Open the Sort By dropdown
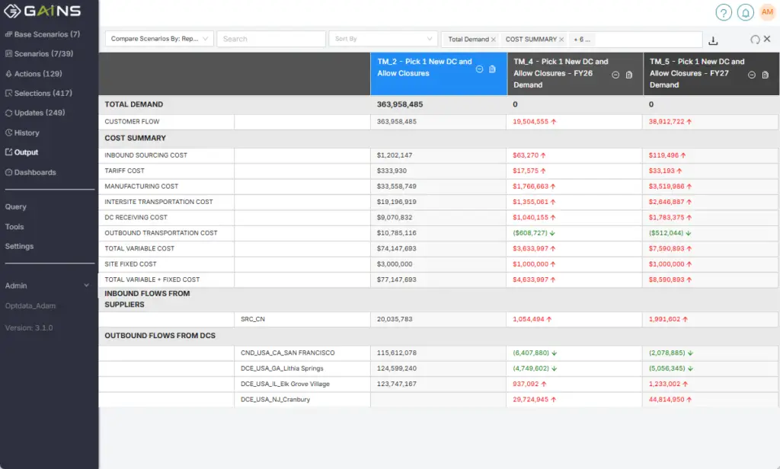 (x=382, y=39)
